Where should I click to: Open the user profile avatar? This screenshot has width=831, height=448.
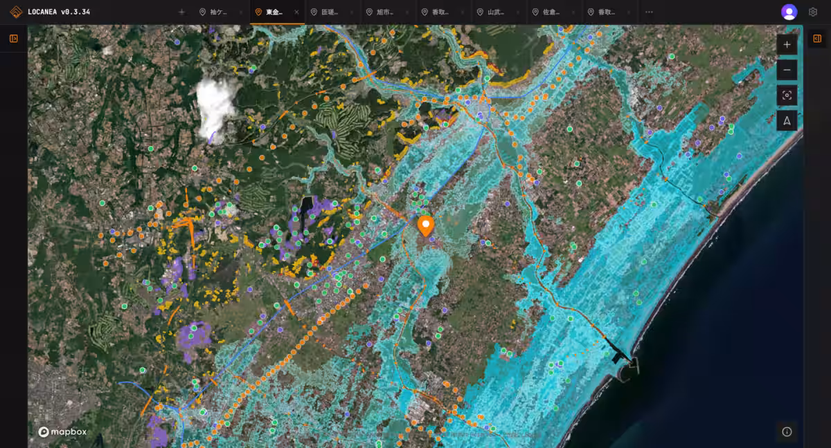tap(789, 12)
